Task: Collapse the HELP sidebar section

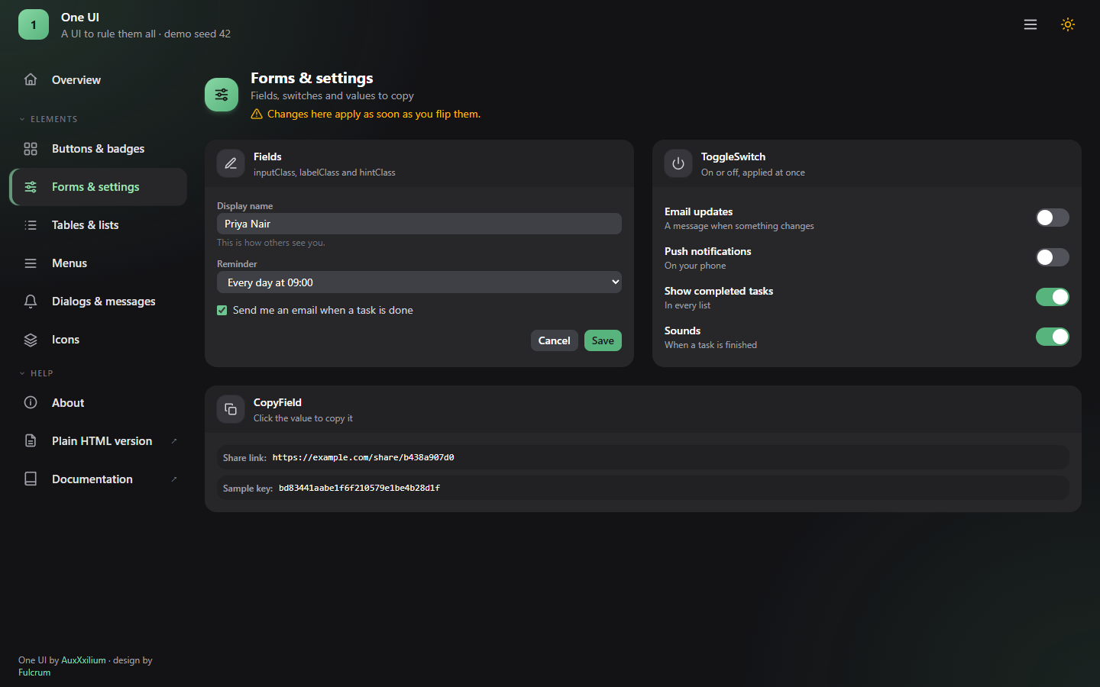Action: [x=36, y=373]
